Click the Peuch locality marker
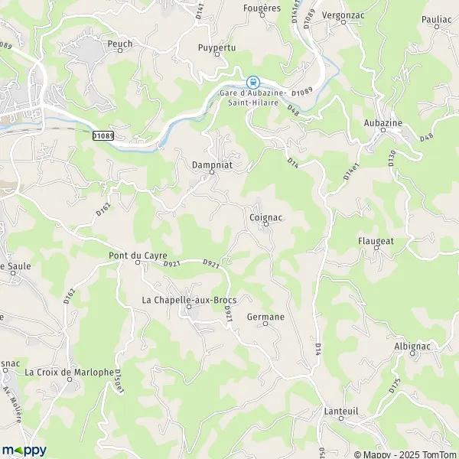Viewport: 459px width, 459px height. click(120, 50)
